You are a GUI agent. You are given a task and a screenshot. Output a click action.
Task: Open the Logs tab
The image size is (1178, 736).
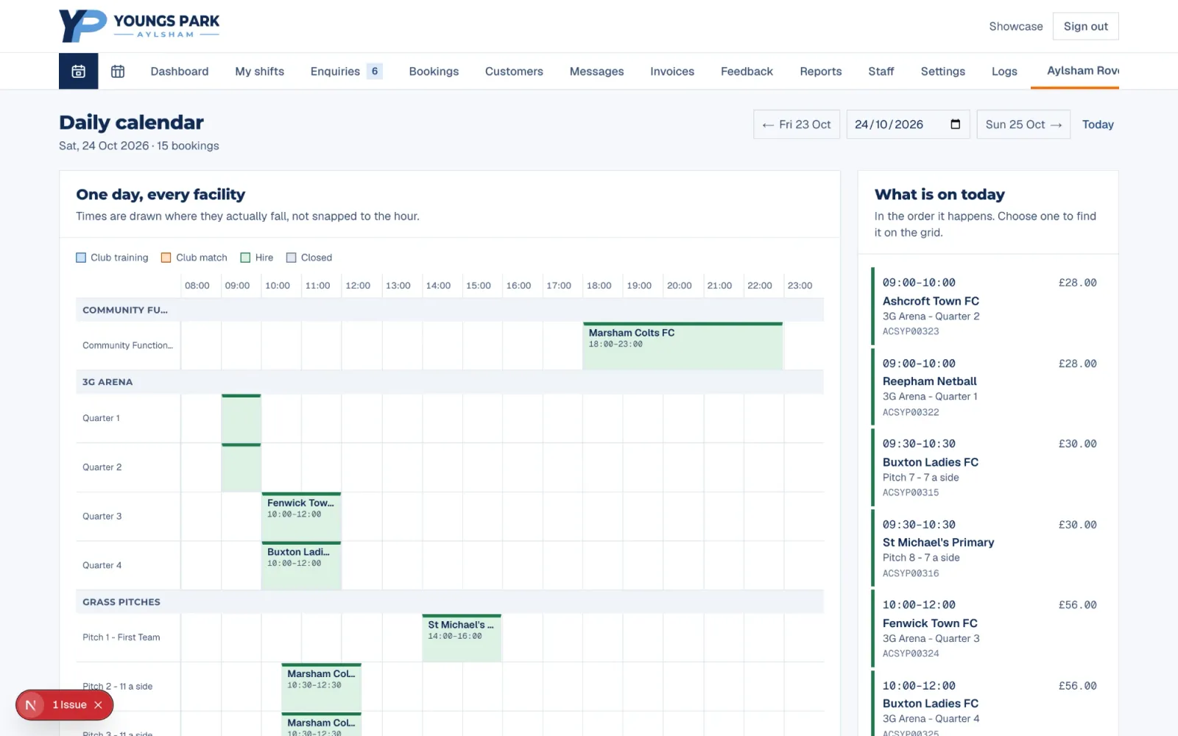(1004, 71)
